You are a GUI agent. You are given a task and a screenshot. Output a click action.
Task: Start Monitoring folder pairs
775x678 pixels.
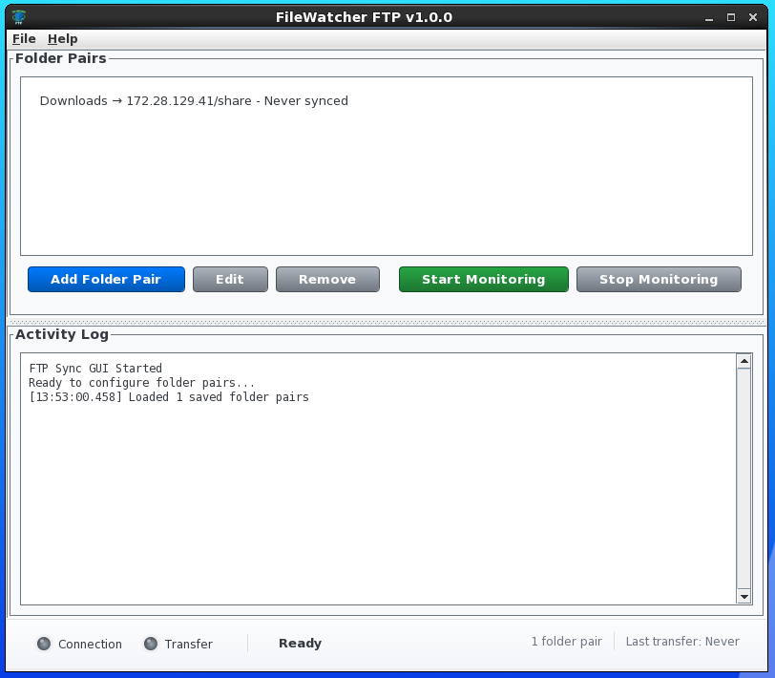[483, 280]
